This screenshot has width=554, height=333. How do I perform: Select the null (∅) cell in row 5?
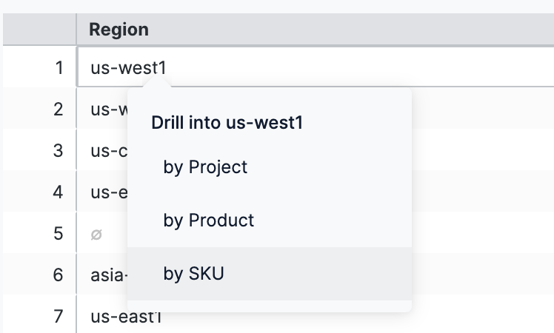coord(96,234)
